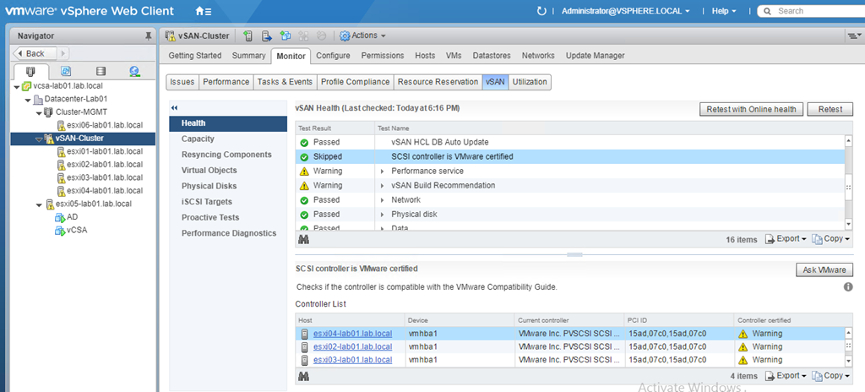Collapse the Cluster-MGMT tree node
865x392 pixels.
click(38, 112)
